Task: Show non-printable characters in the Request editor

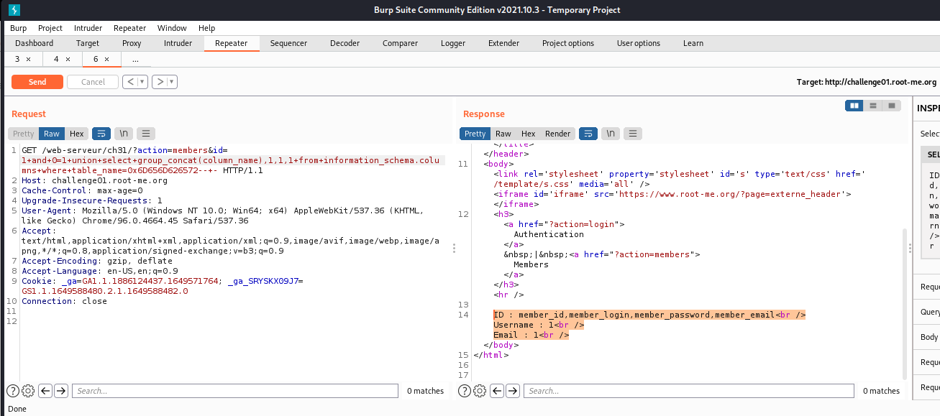Action: click(122, 134)
